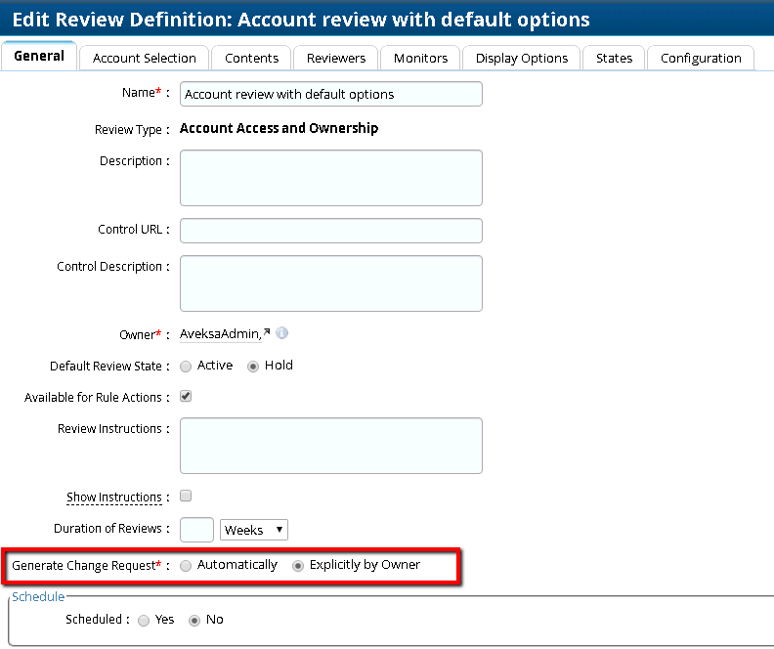Open the Weeks duration unit dropdown
The image size is (774, 649).
pos(254,530)
